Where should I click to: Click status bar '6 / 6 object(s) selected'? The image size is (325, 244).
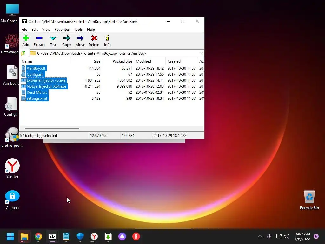point(38,135)
